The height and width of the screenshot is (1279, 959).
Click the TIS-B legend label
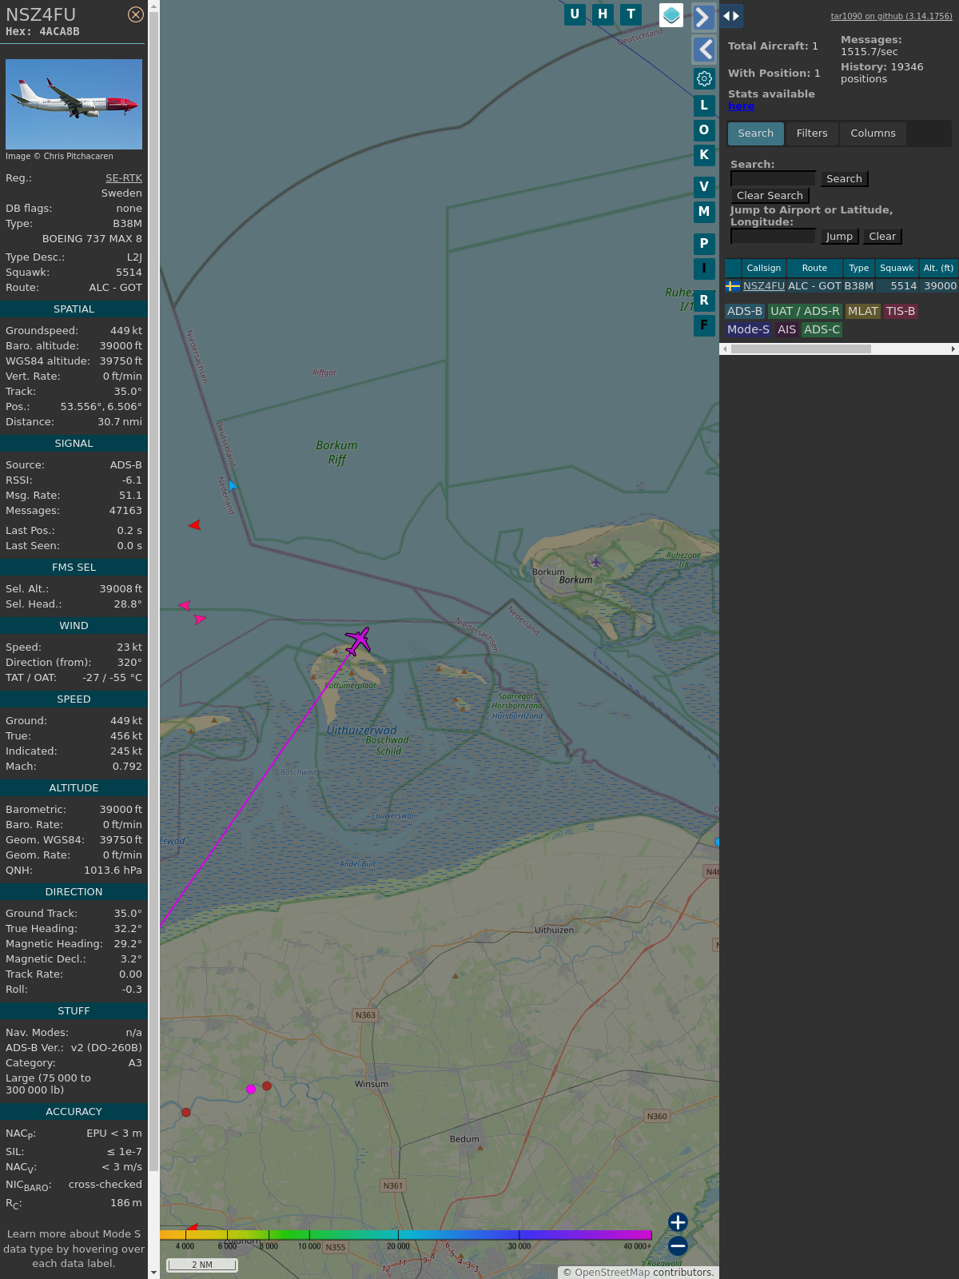point(901,312)
